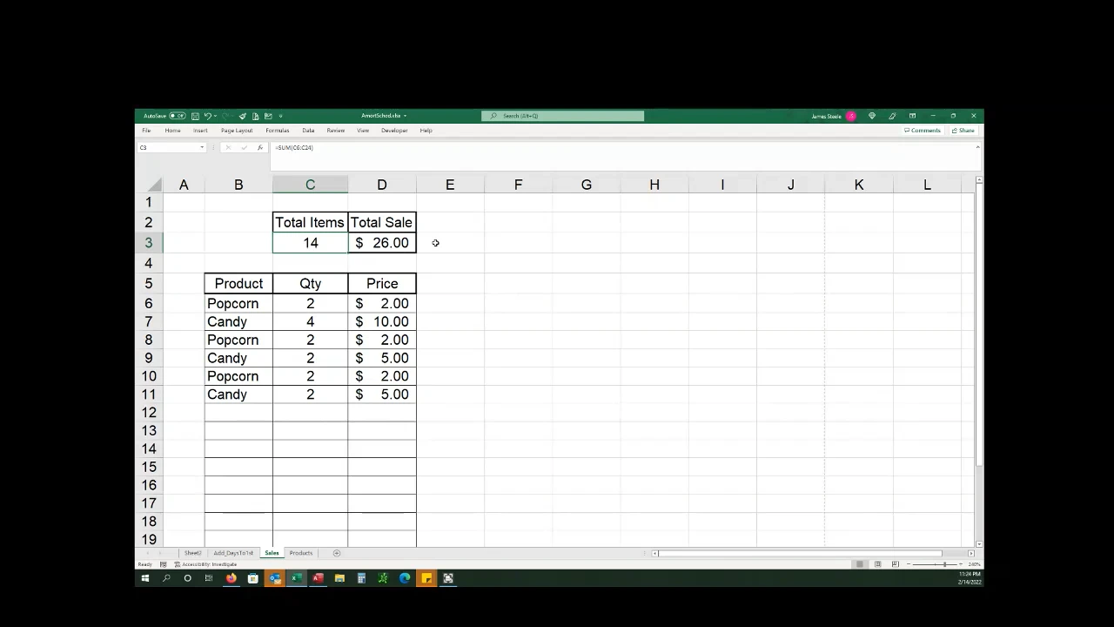Select the Popcorn cell in row 6

point(238,303)
